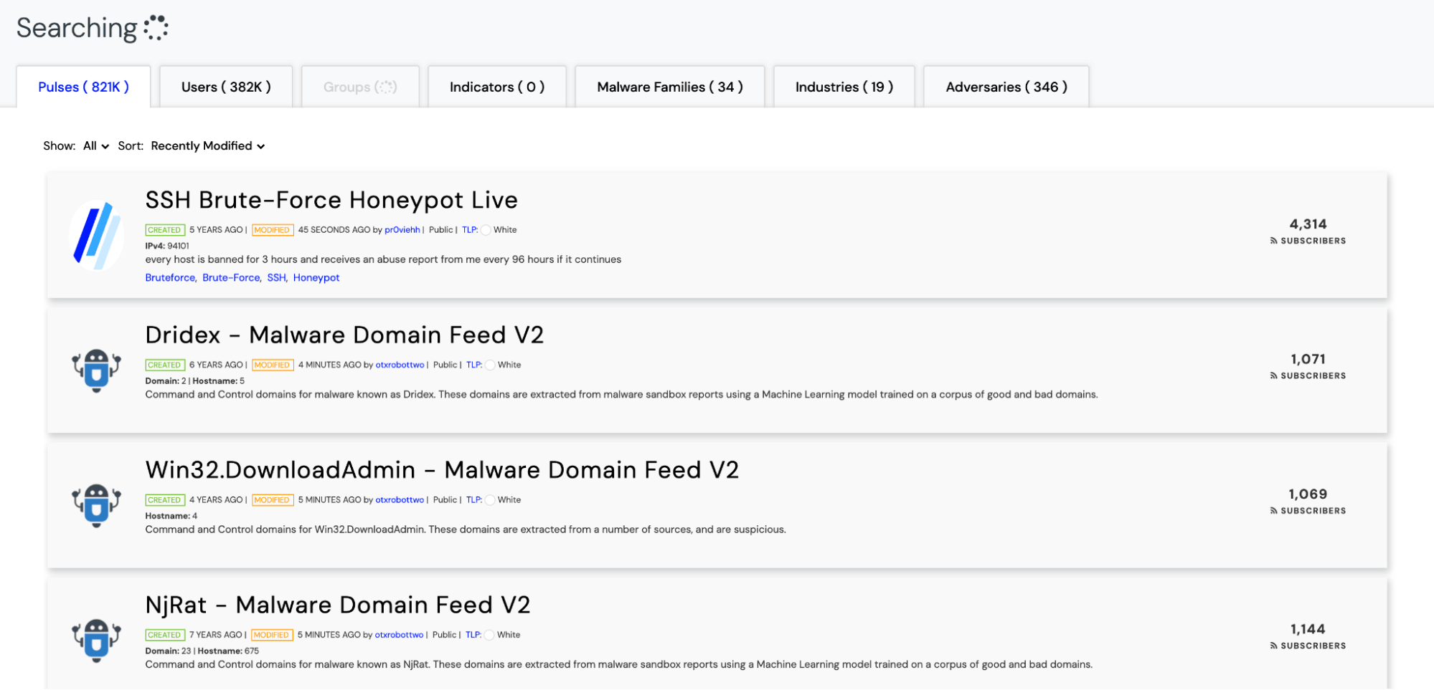Screen dimensions: 1434x690
Task: Click the Searching loading spinner
Action: [x=156, y=28]
